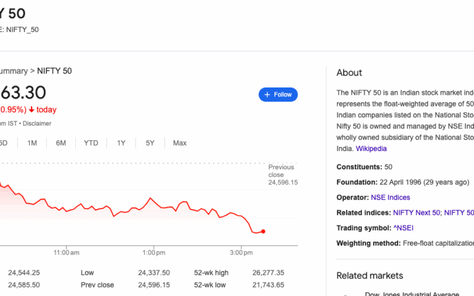Click the 1:00 pm axis label
Image resolution: width=474 pixels, height=296 pixels.
point(153,252)
